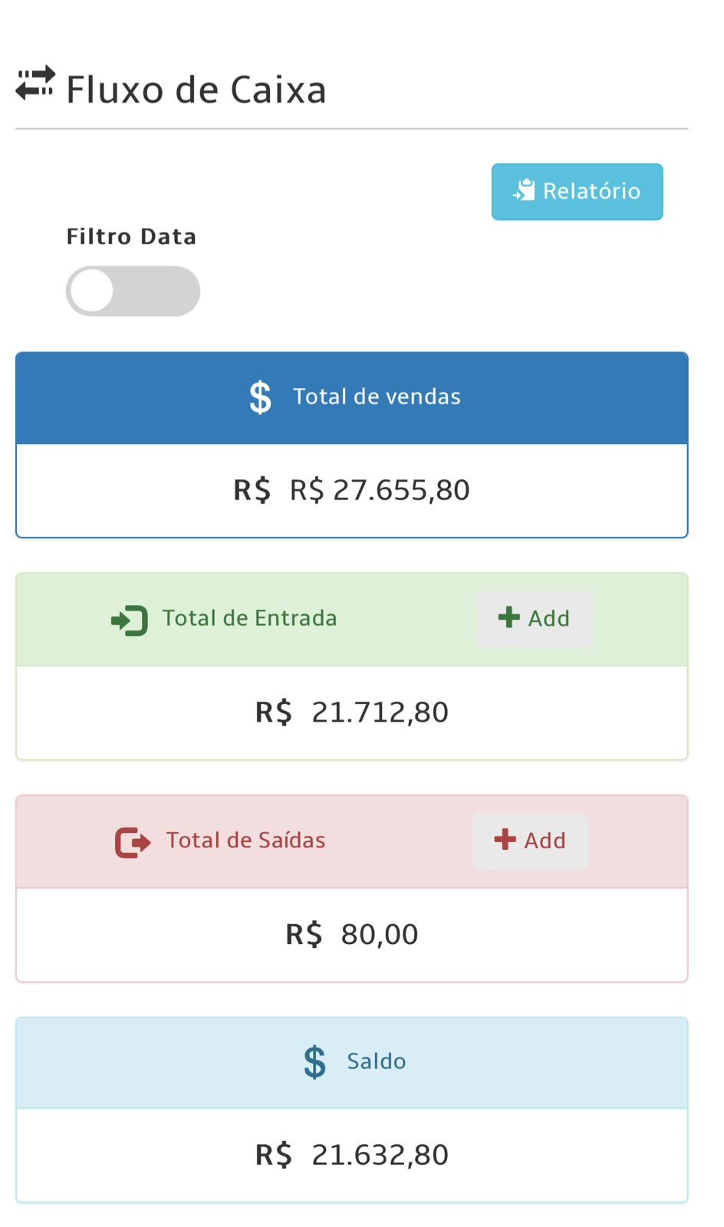Click the Total de Saídas label

[x=245, y=841]
